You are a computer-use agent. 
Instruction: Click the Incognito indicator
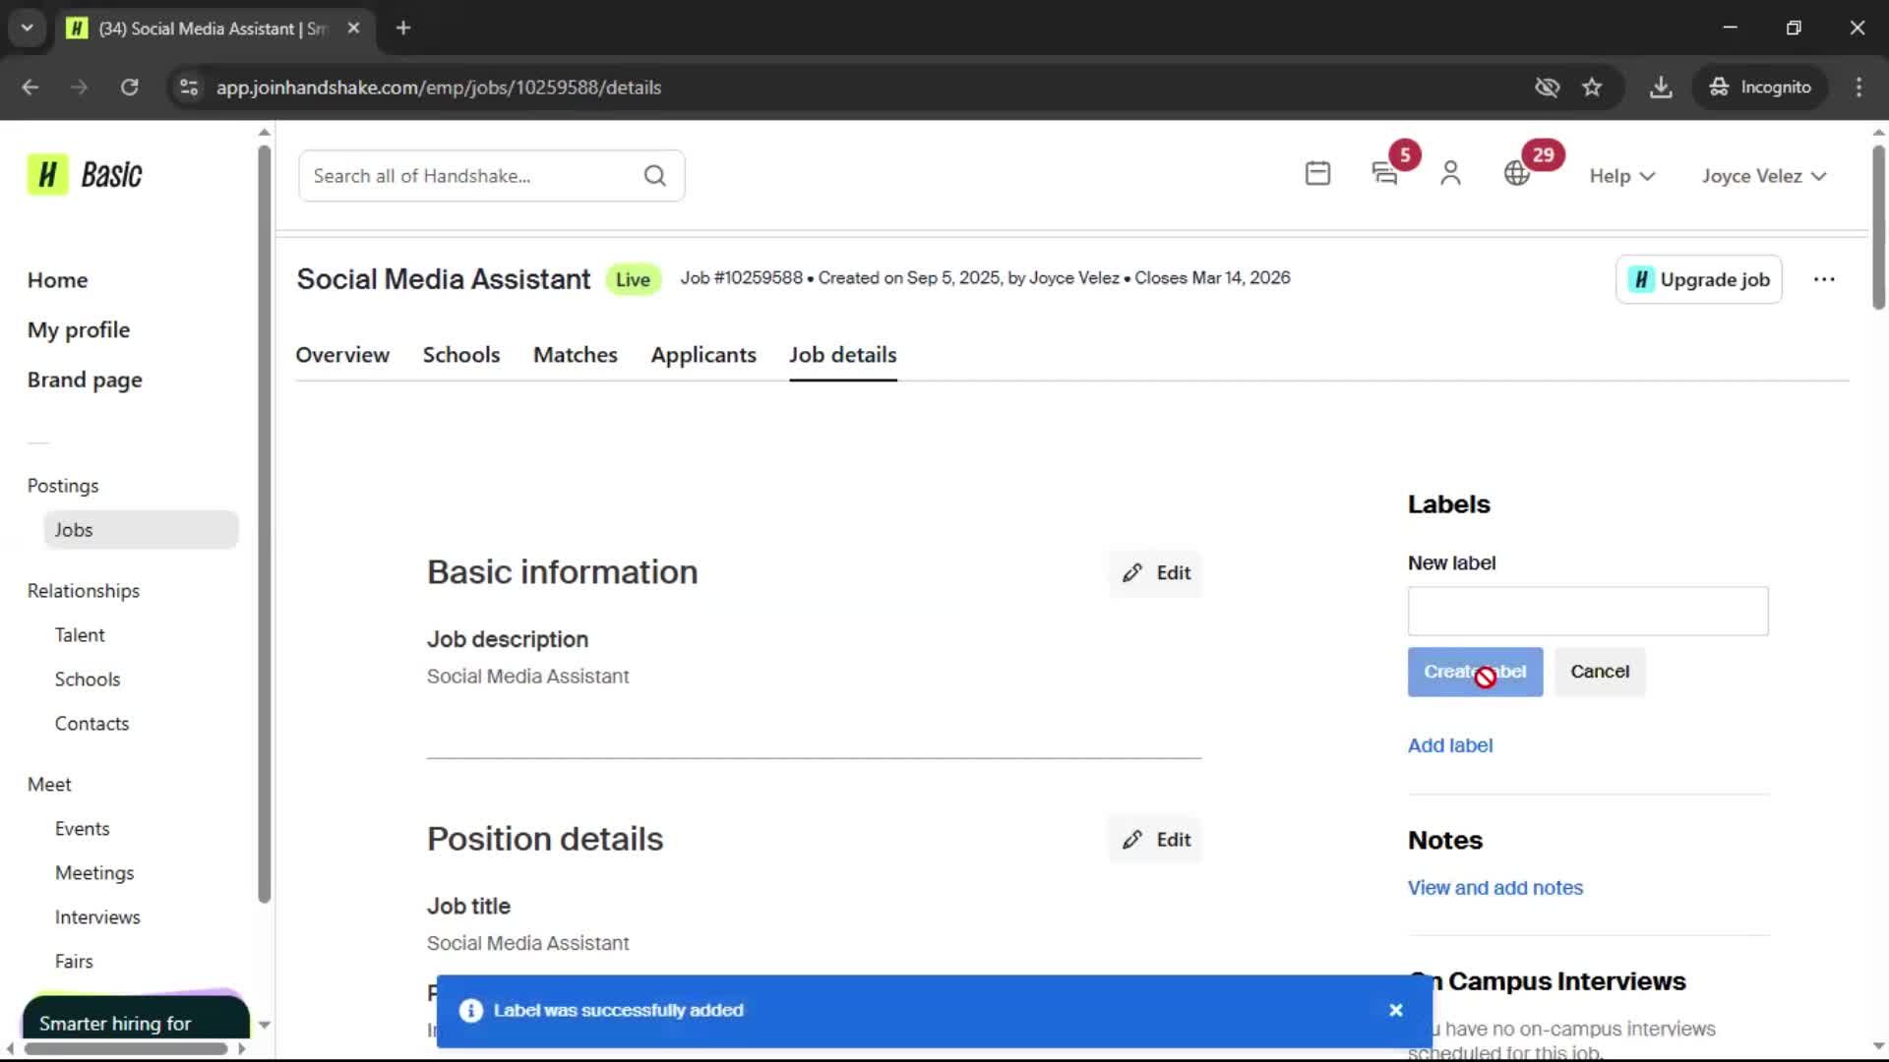(1760, 88)
